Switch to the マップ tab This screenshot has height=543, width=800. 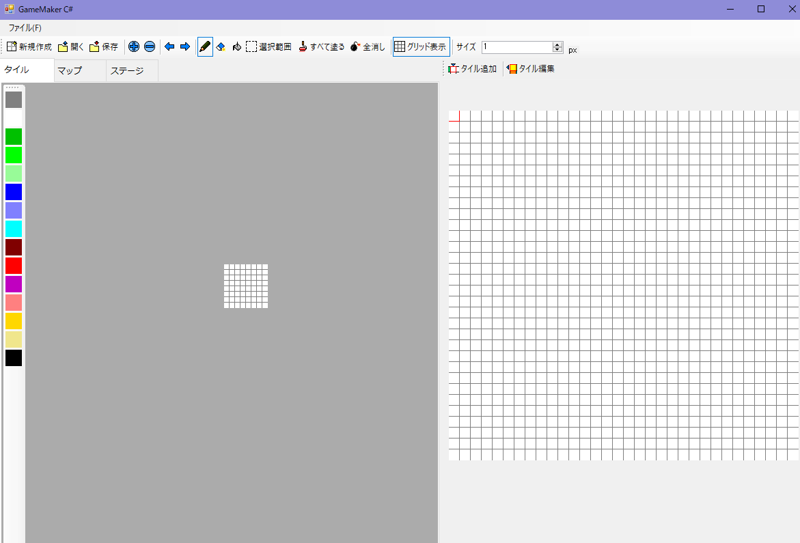80,70
